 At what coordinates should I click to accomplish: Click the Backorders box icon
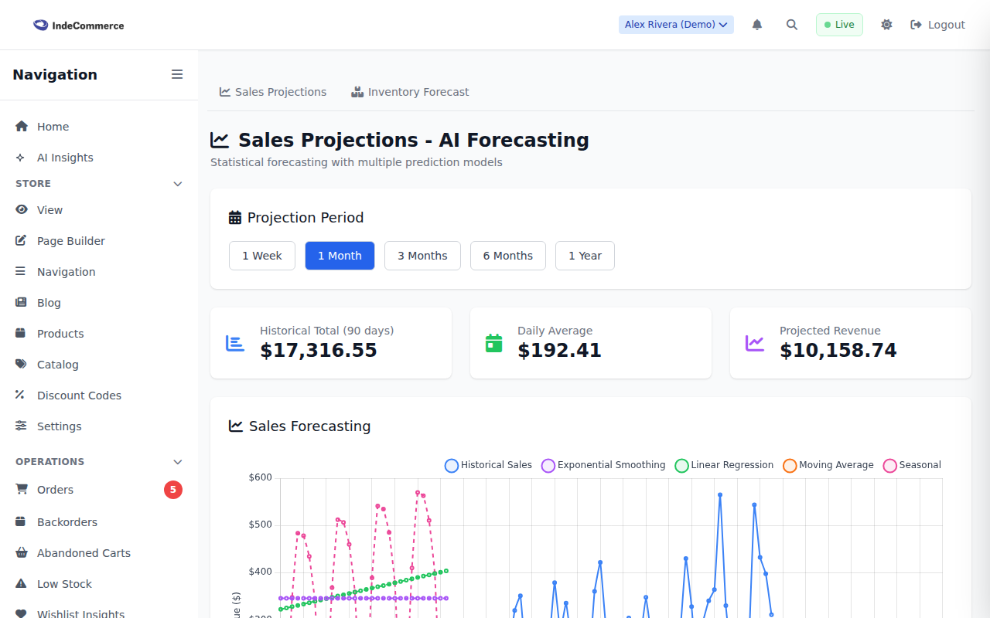(x=21, y=522)
